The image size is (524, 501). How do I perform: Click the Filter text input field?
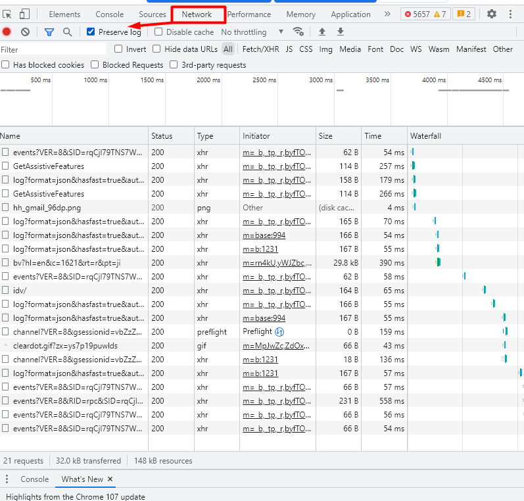[53, 49]
